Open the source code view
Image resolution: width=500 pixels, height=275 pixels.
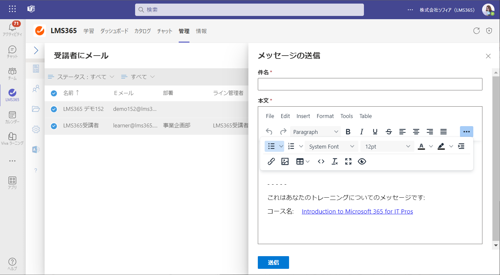tap(321, 162)
